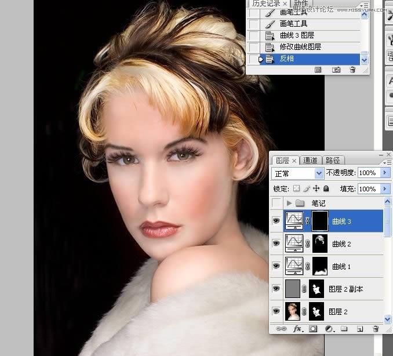The height and width of the screenshot is (356, 393).
Task: Create new snapshot in the history panel
Action: [336, 70]
